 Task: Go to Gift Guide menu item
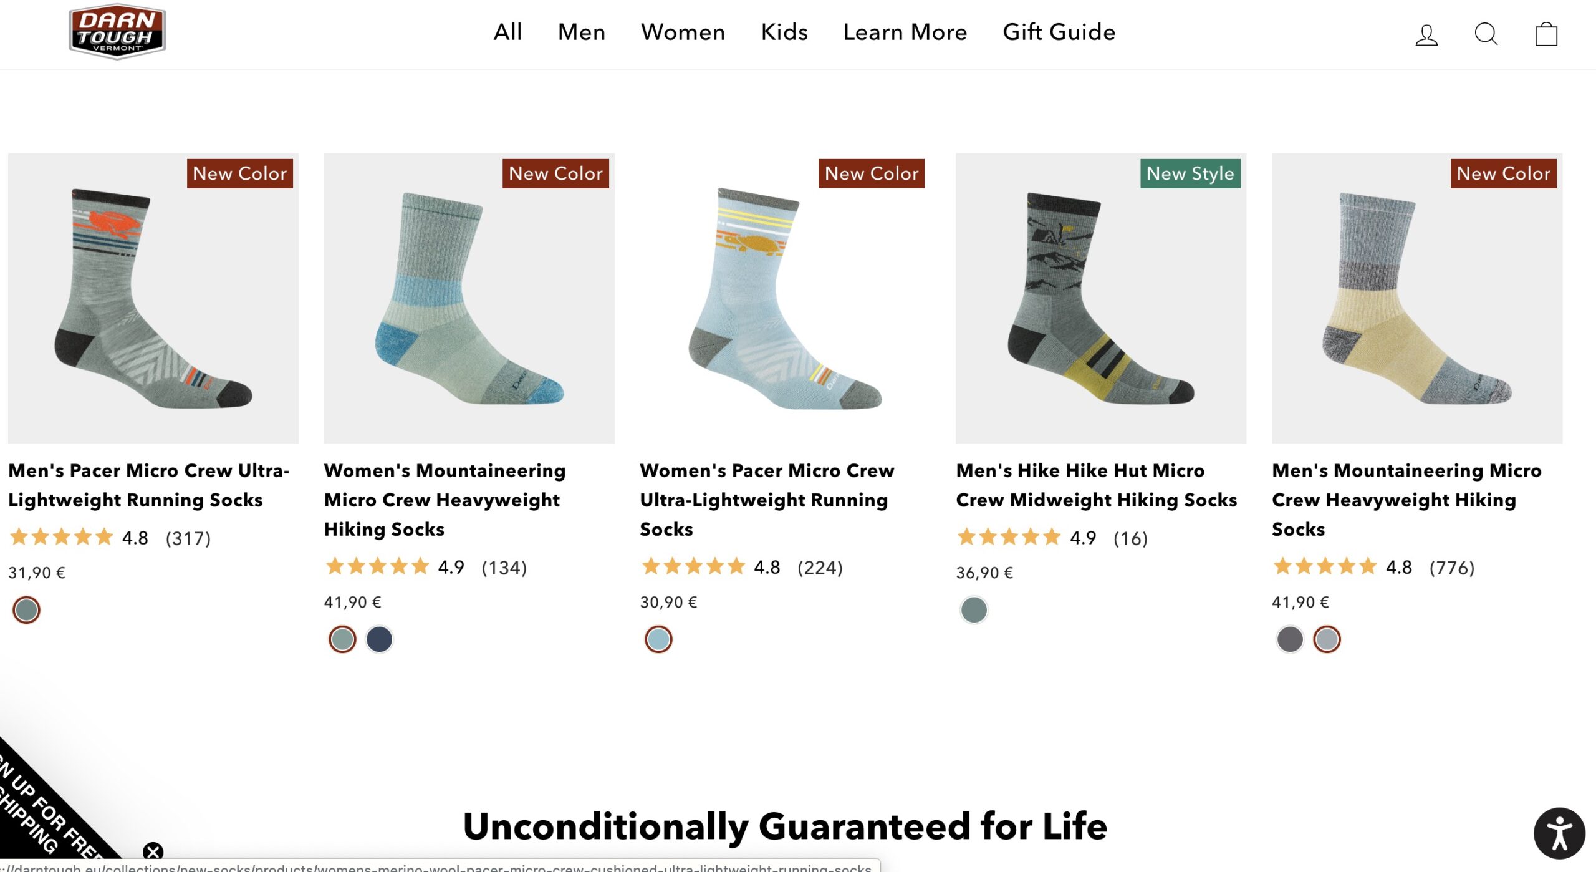[1059, 32]
